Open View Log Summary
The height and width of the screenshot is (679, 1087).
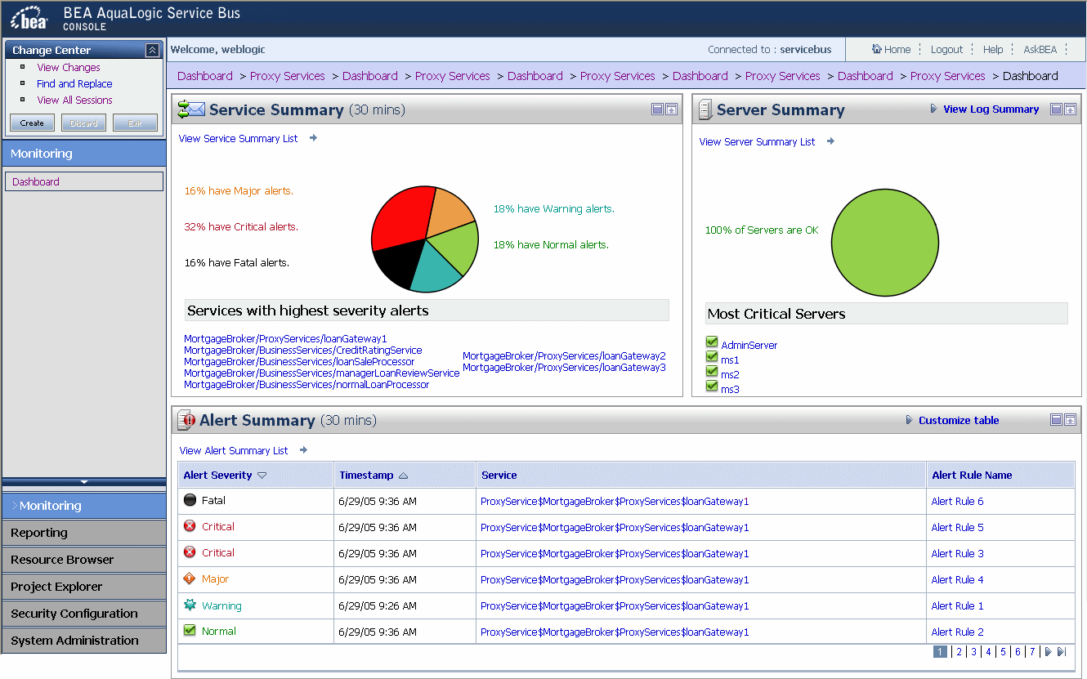pyautogui.click(x=991, y=109)
